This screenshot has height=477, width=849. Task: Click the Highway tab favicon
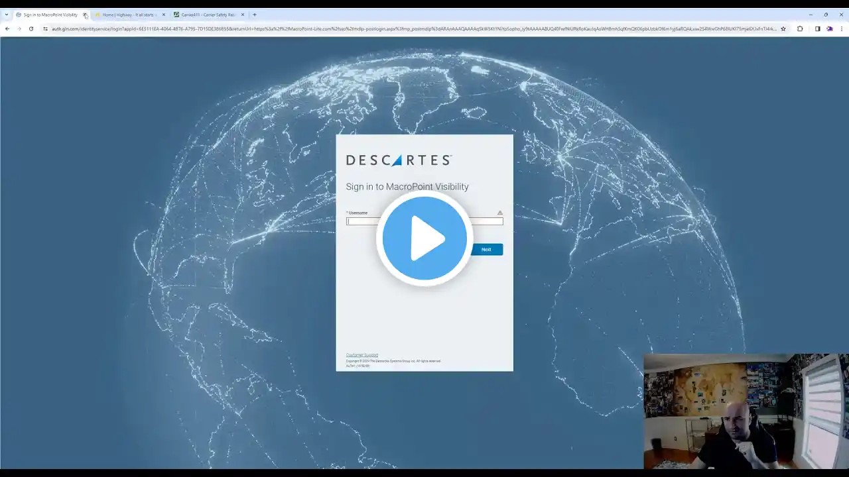pos(98,15)
